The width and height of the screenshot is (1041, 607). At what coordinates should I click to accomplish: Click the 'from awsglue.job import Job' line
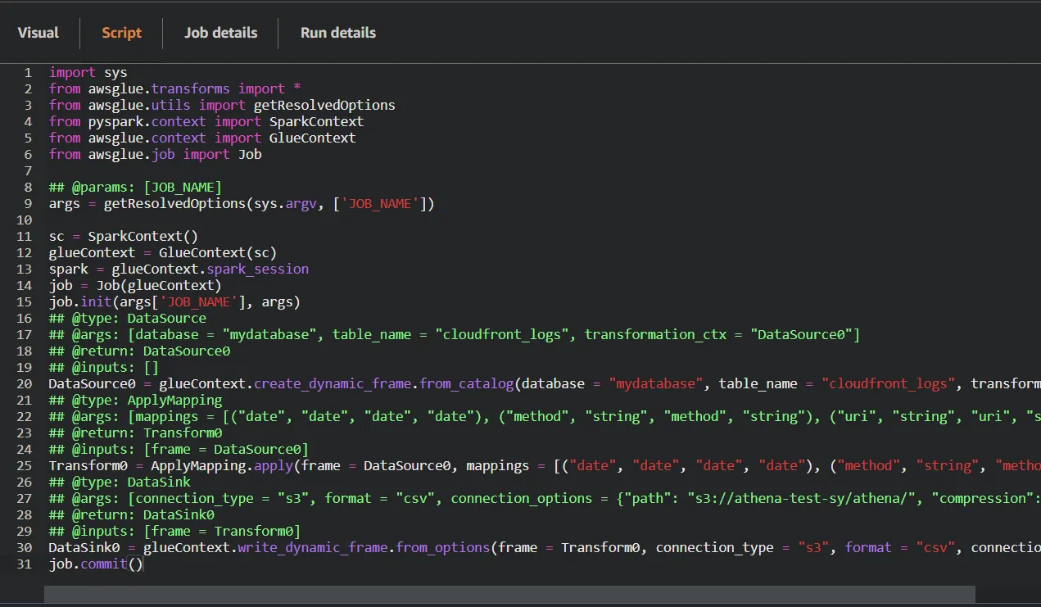(x=155, y=155)
